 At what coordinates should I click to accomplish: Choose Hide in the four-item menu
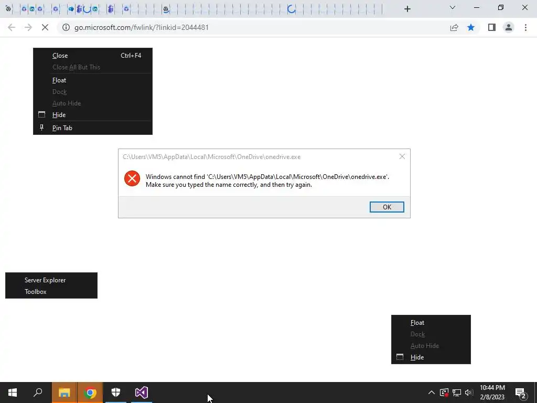431,357
